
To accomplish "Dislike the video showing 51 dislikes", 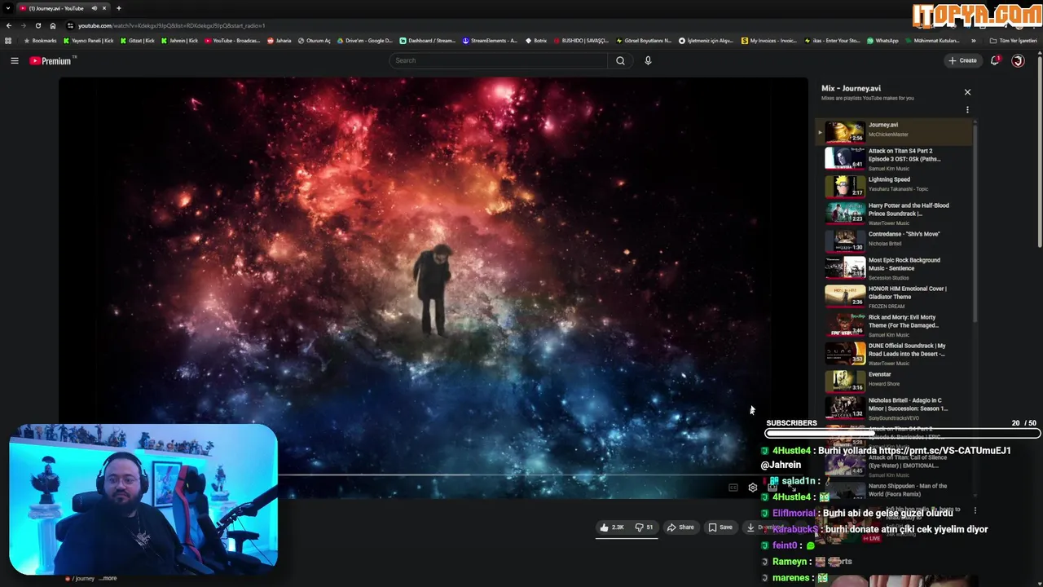I will coord(644,527).
